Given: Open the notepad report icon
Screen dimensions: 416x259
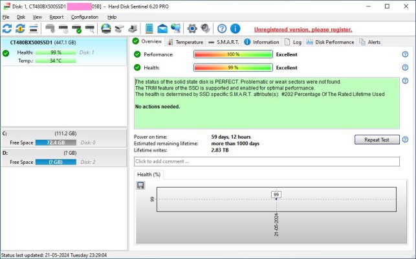Looking at the screenshot, I should (x=149, y=28).
